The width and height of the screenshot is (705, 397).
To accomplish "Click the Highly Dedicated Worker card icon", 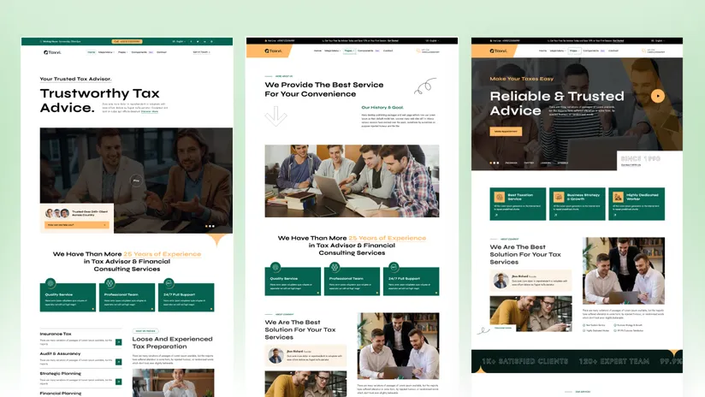I will (x=618, y=197).
